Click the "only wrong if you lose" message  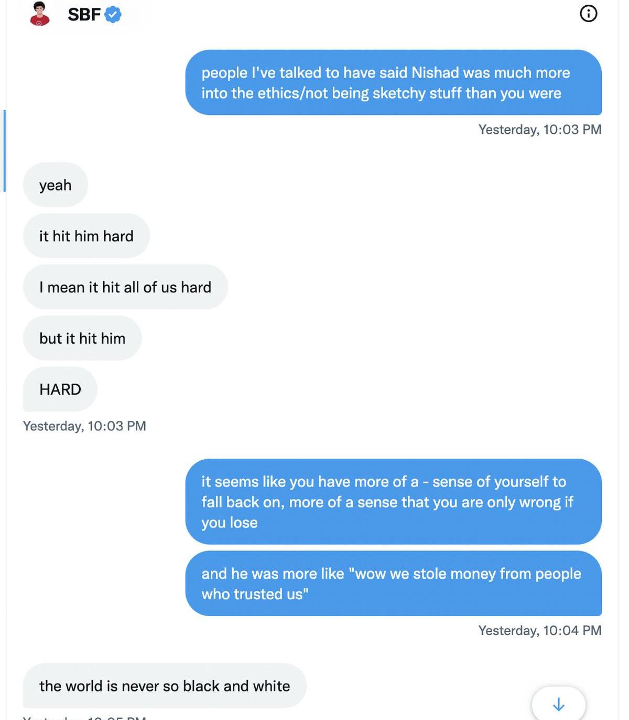click(x=393, y=501)
